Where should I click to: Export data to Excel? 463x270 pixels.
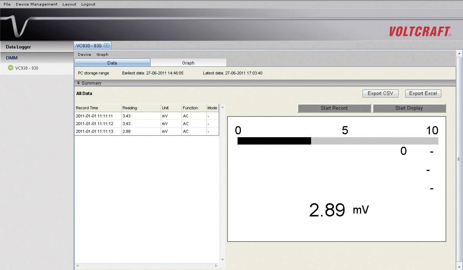pyautogui.click(x=423, y=93)
